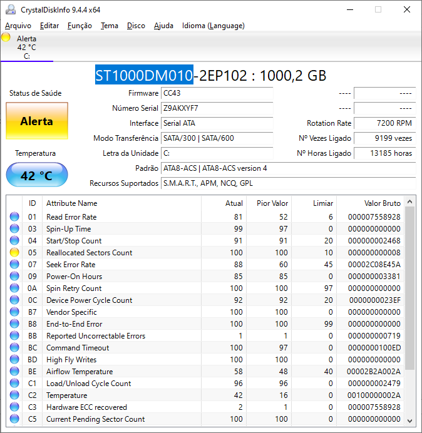Click the blue status orb for Airflow Temperature
This screenshot has height=433, width=422.
pyautogui.click(x=14, y=371)
